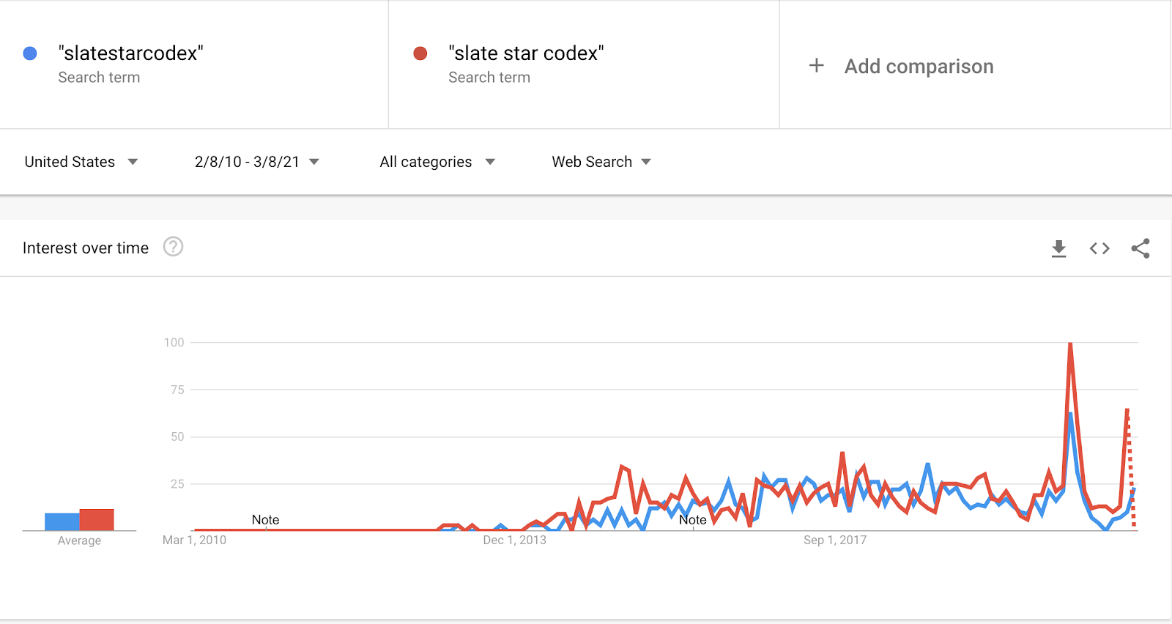
Task: Click the first Note marker near 2010
Action: click(265, 520)
